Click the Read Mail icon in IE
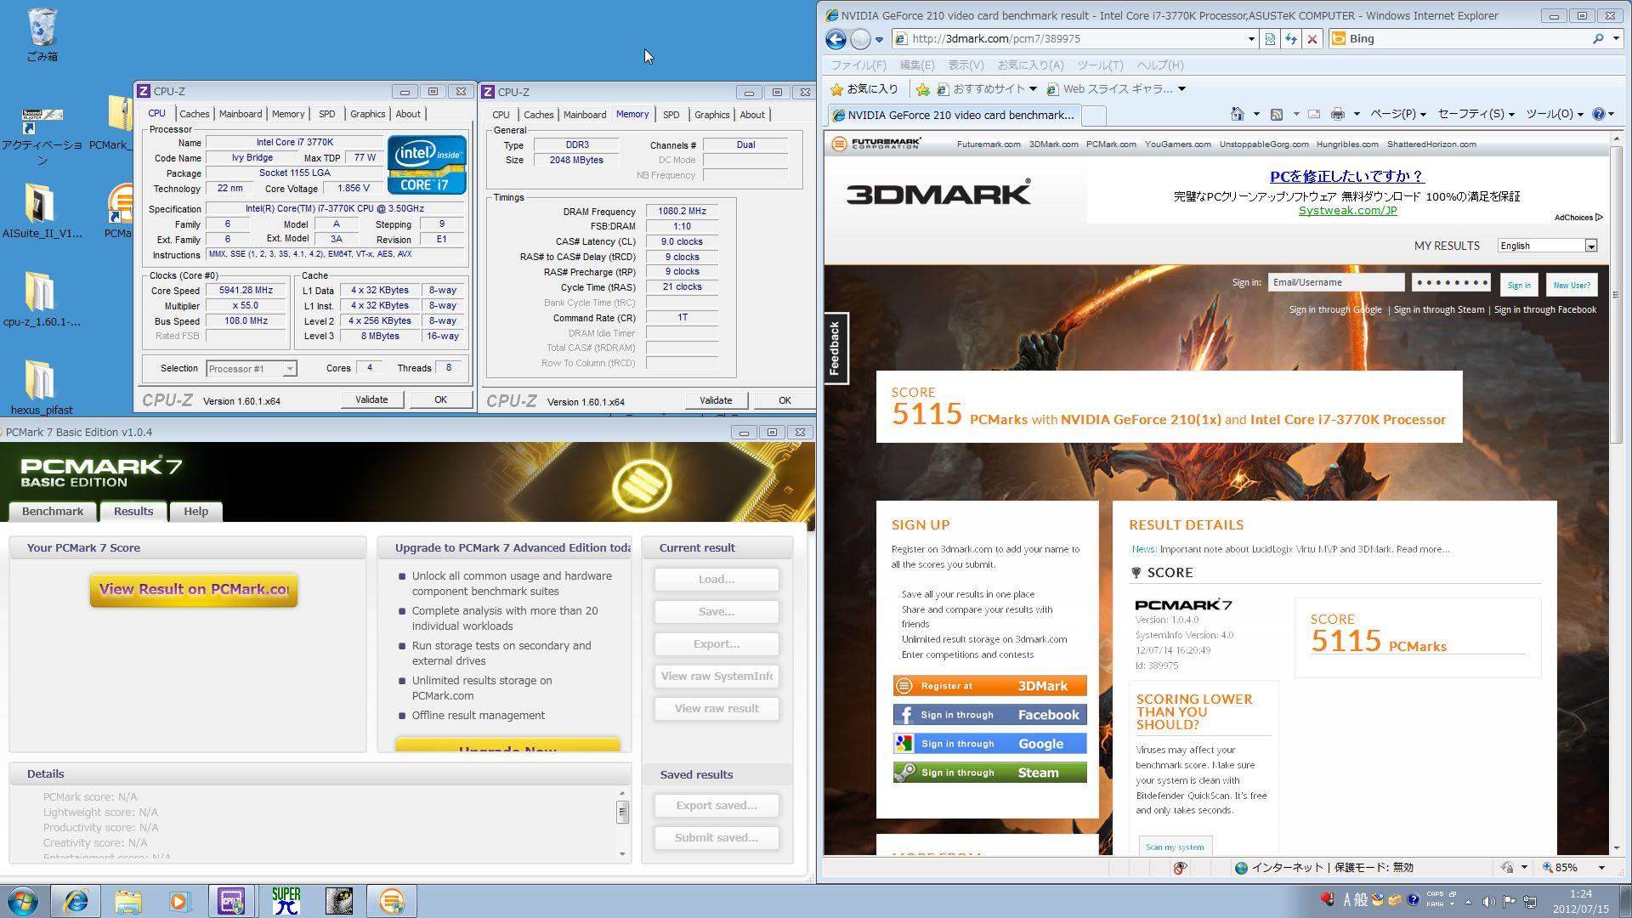 coord(1314,114)
